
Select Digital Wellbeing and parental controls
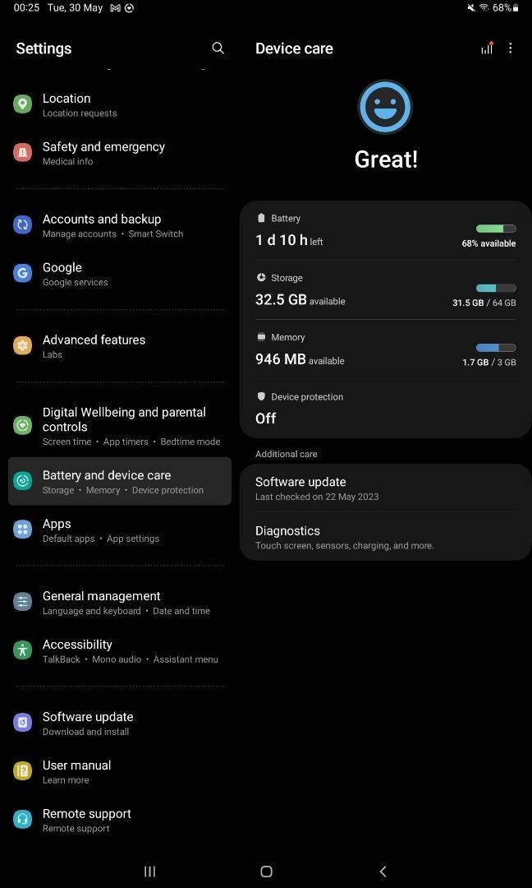click(x=120, y=426)
